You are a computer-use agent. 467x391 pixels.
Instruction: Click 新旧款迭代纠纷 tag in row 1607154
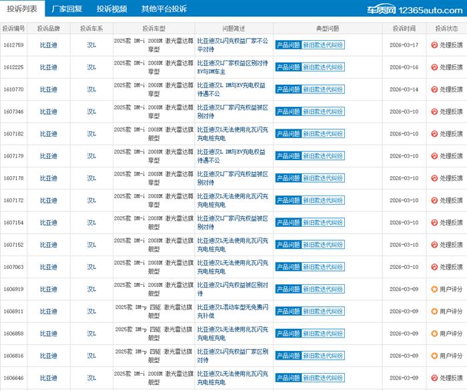323,223
